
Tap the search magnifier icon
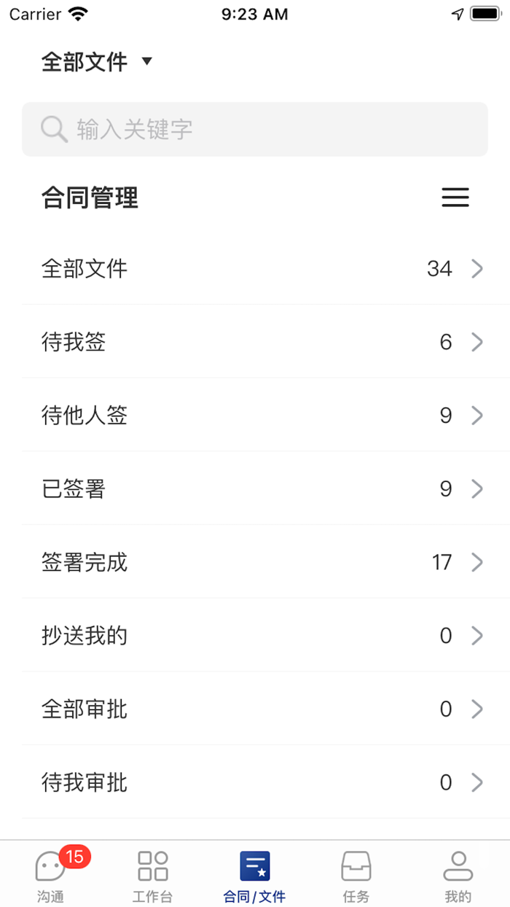[54, 129]
